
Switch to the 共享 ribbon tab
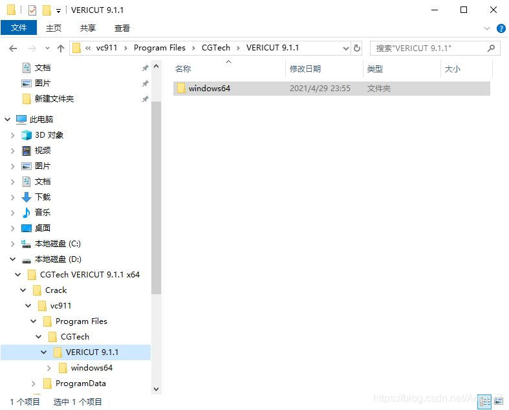pos(88,28)
